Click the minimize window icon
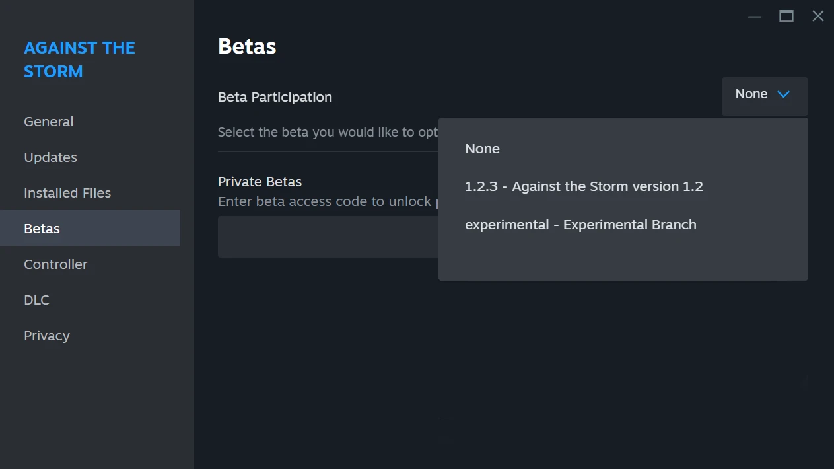The height and width of the screenshot is (469, 834). [755, 17]
